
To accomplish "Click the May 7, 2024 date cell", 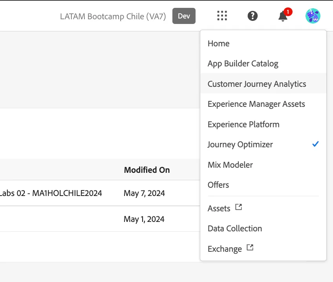I will [144, 193].
